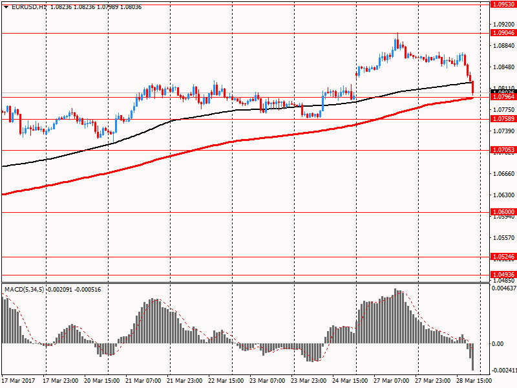Select the 1.07589 red price level label
The width and height of the screenshot is (517, 388).
tap(503, 119)
